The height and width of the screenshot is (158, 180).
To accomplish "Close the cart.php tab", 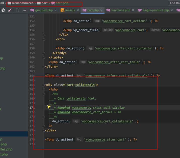I will (x=101, y=10).
